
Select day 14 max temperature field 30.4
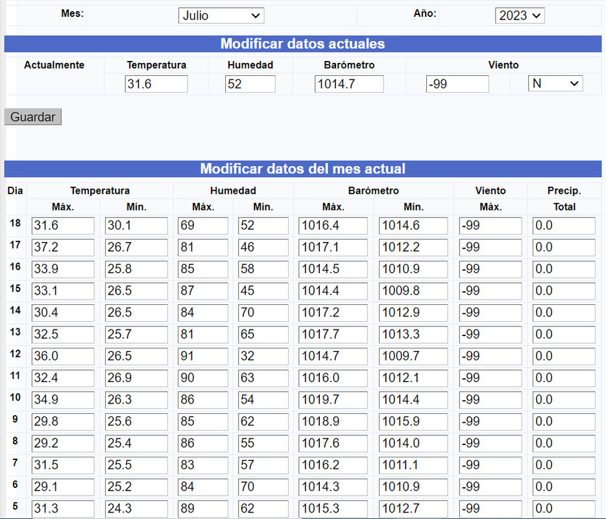point(63,313)
